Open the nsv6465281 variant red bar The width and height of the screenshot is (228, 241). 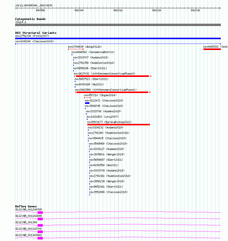point(212,49)
